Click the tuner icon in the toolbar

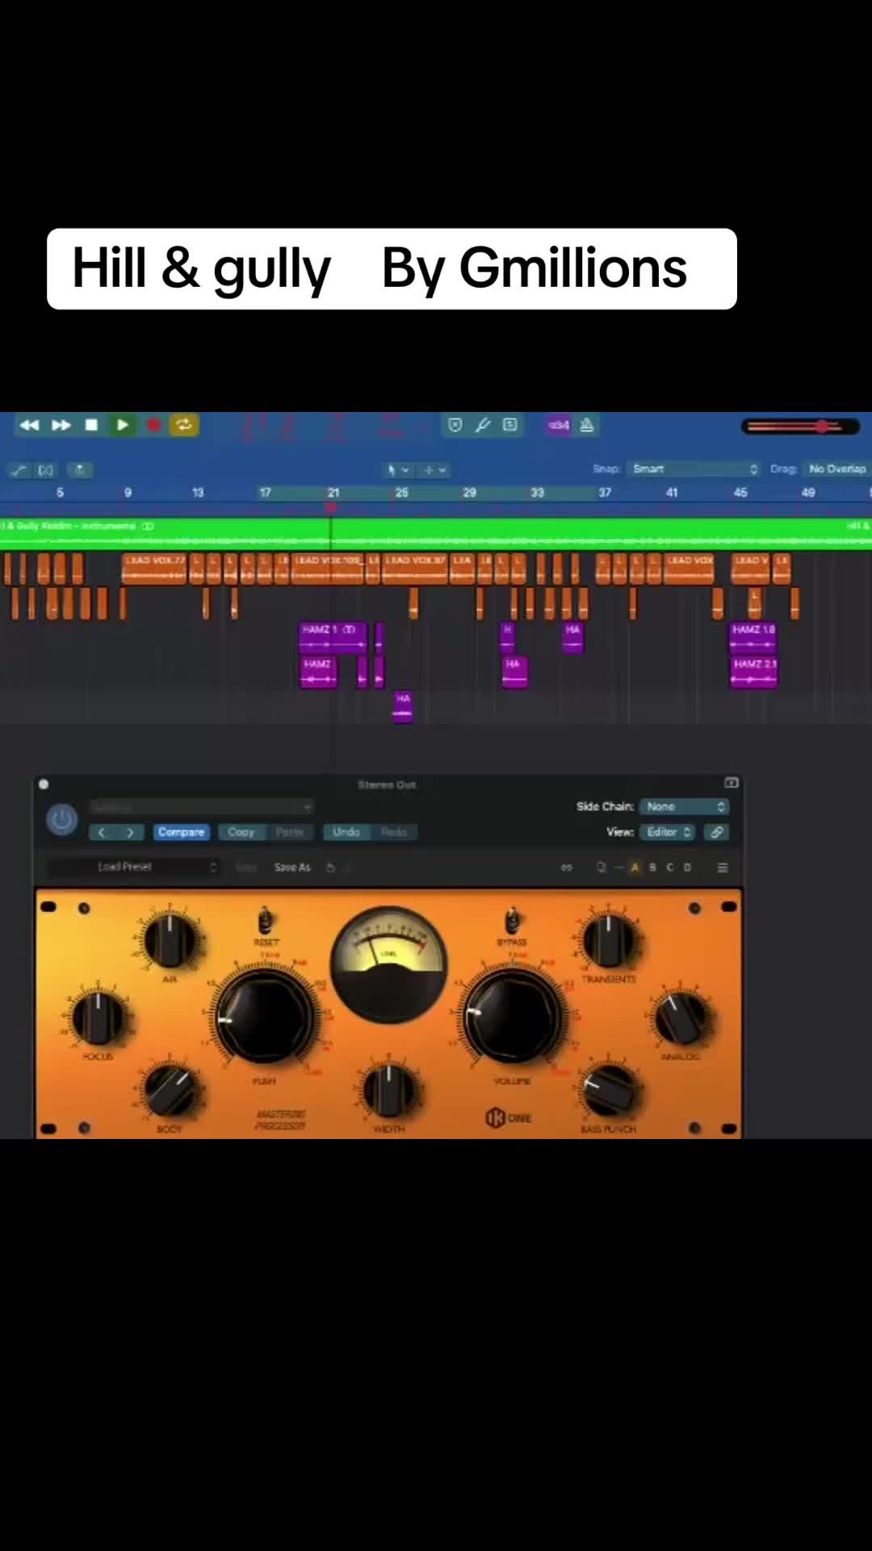(483, 425)
